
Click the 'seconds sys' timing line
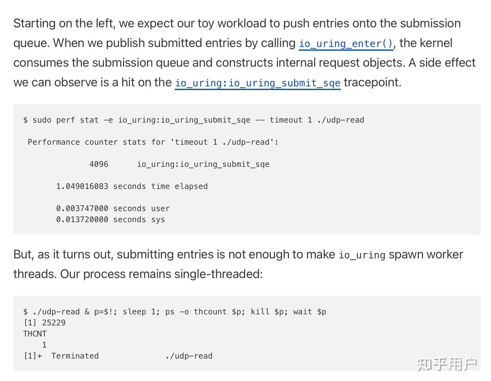110,219
